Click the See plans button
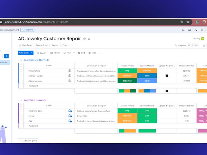The image size is (207, 155). coord(27,30)
